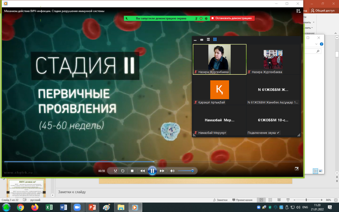Viewport: 339px width, 212px height.
Task: Show only active speaker thumbnail in Zoom
Action: coord(202,39)
